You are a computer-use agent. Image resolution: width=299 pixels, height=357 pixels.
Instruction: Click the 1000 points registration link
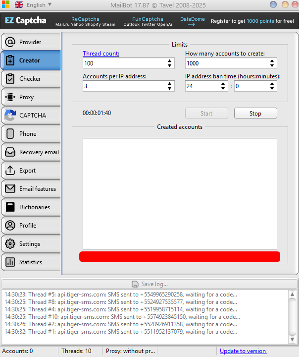(x=260, y=21)
